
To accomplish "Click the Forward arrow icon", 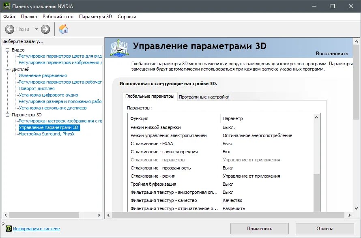I will point(45,29).
